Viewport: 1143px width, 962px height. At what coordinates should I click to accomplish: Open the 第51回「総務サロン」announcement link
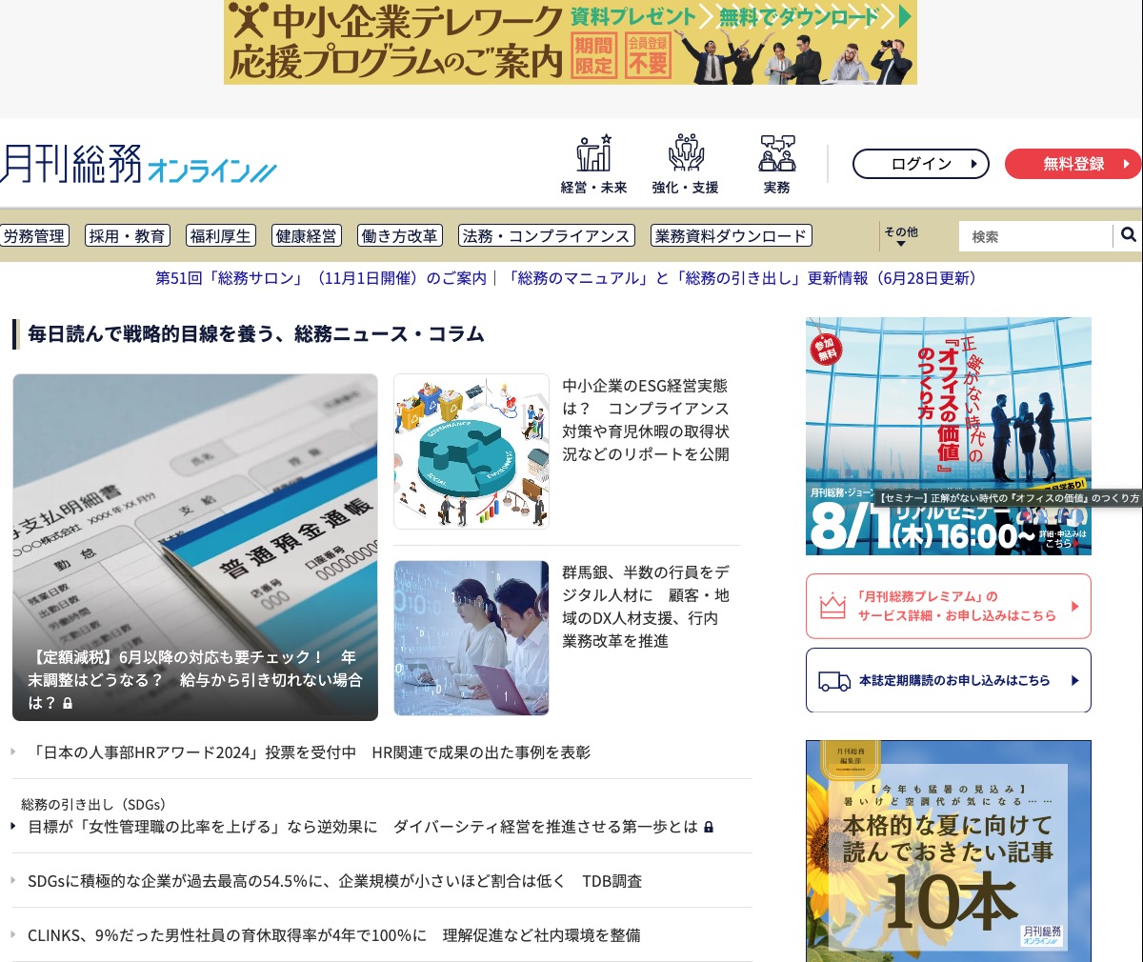pyautogui.click(x=319, y=279)
